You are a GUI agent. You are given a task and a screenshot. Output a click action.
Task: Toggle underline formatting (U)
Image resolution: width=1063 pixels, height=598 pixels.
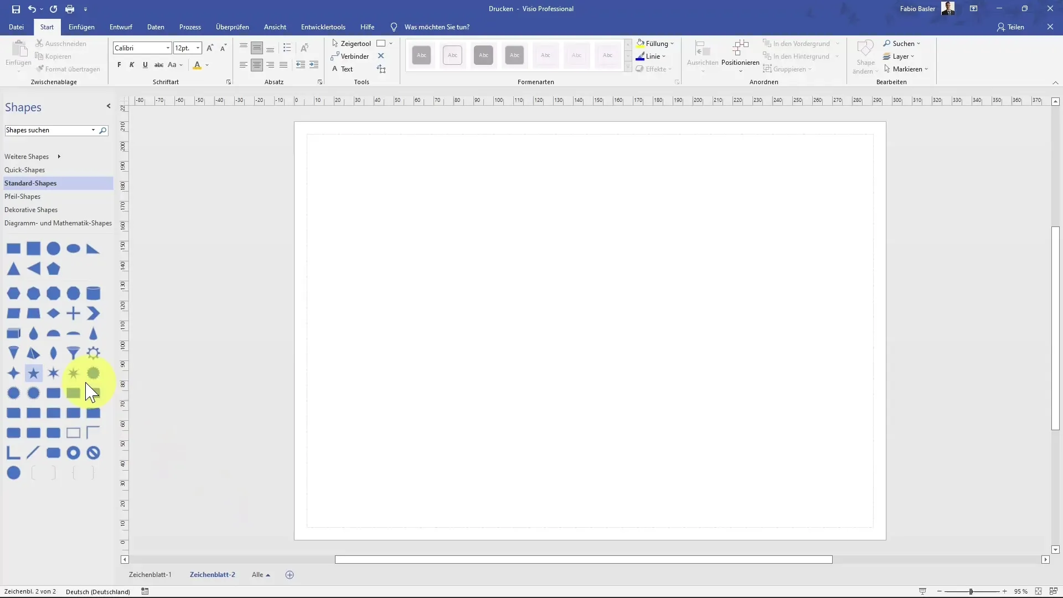tap(145, 65)
